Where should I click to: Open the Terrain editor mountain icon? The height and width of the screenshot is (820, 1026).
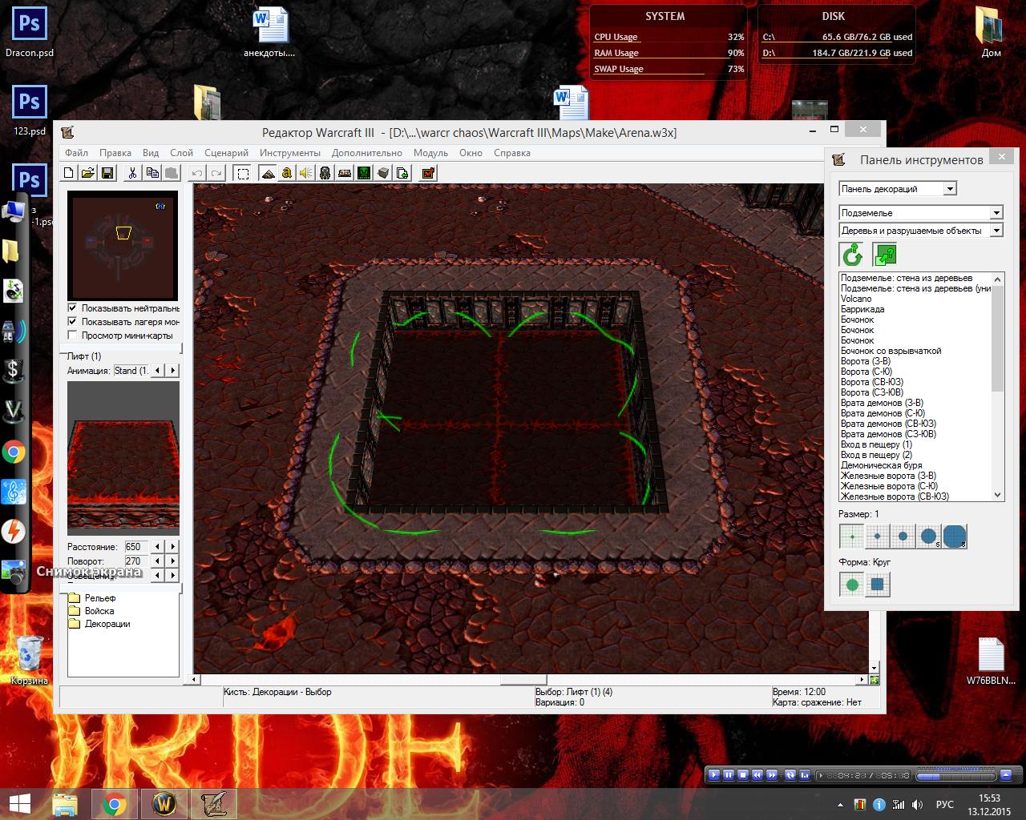click(268, 173)
